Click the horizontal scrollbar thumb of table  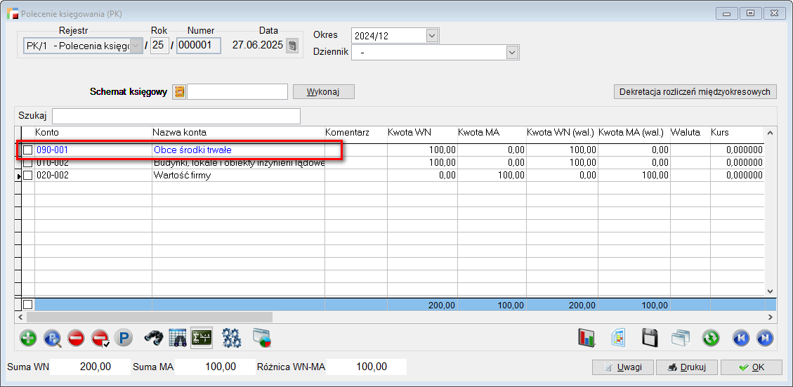(149, 317)
